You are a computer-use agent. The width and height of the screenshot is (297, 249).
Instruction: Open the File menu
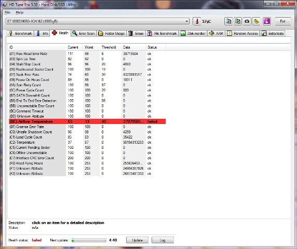pos(7,12)
